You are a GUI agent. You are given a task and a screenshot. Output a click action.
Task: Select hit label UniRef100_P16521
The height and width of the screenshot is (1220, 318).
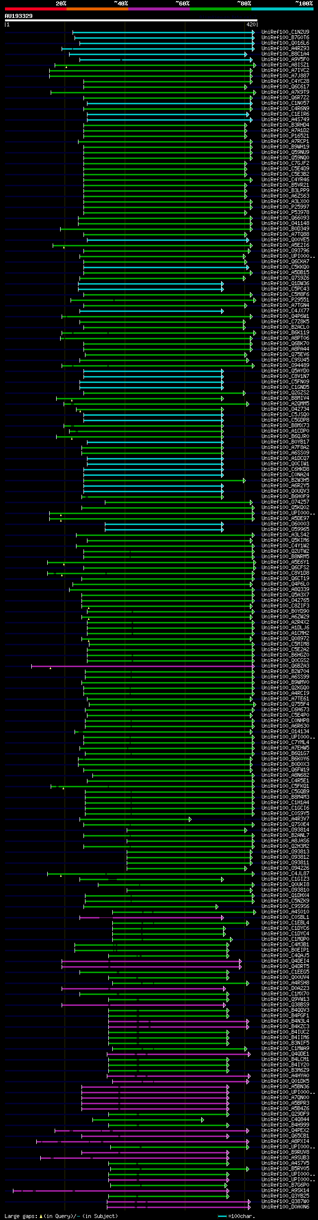(x=285, y=136)
